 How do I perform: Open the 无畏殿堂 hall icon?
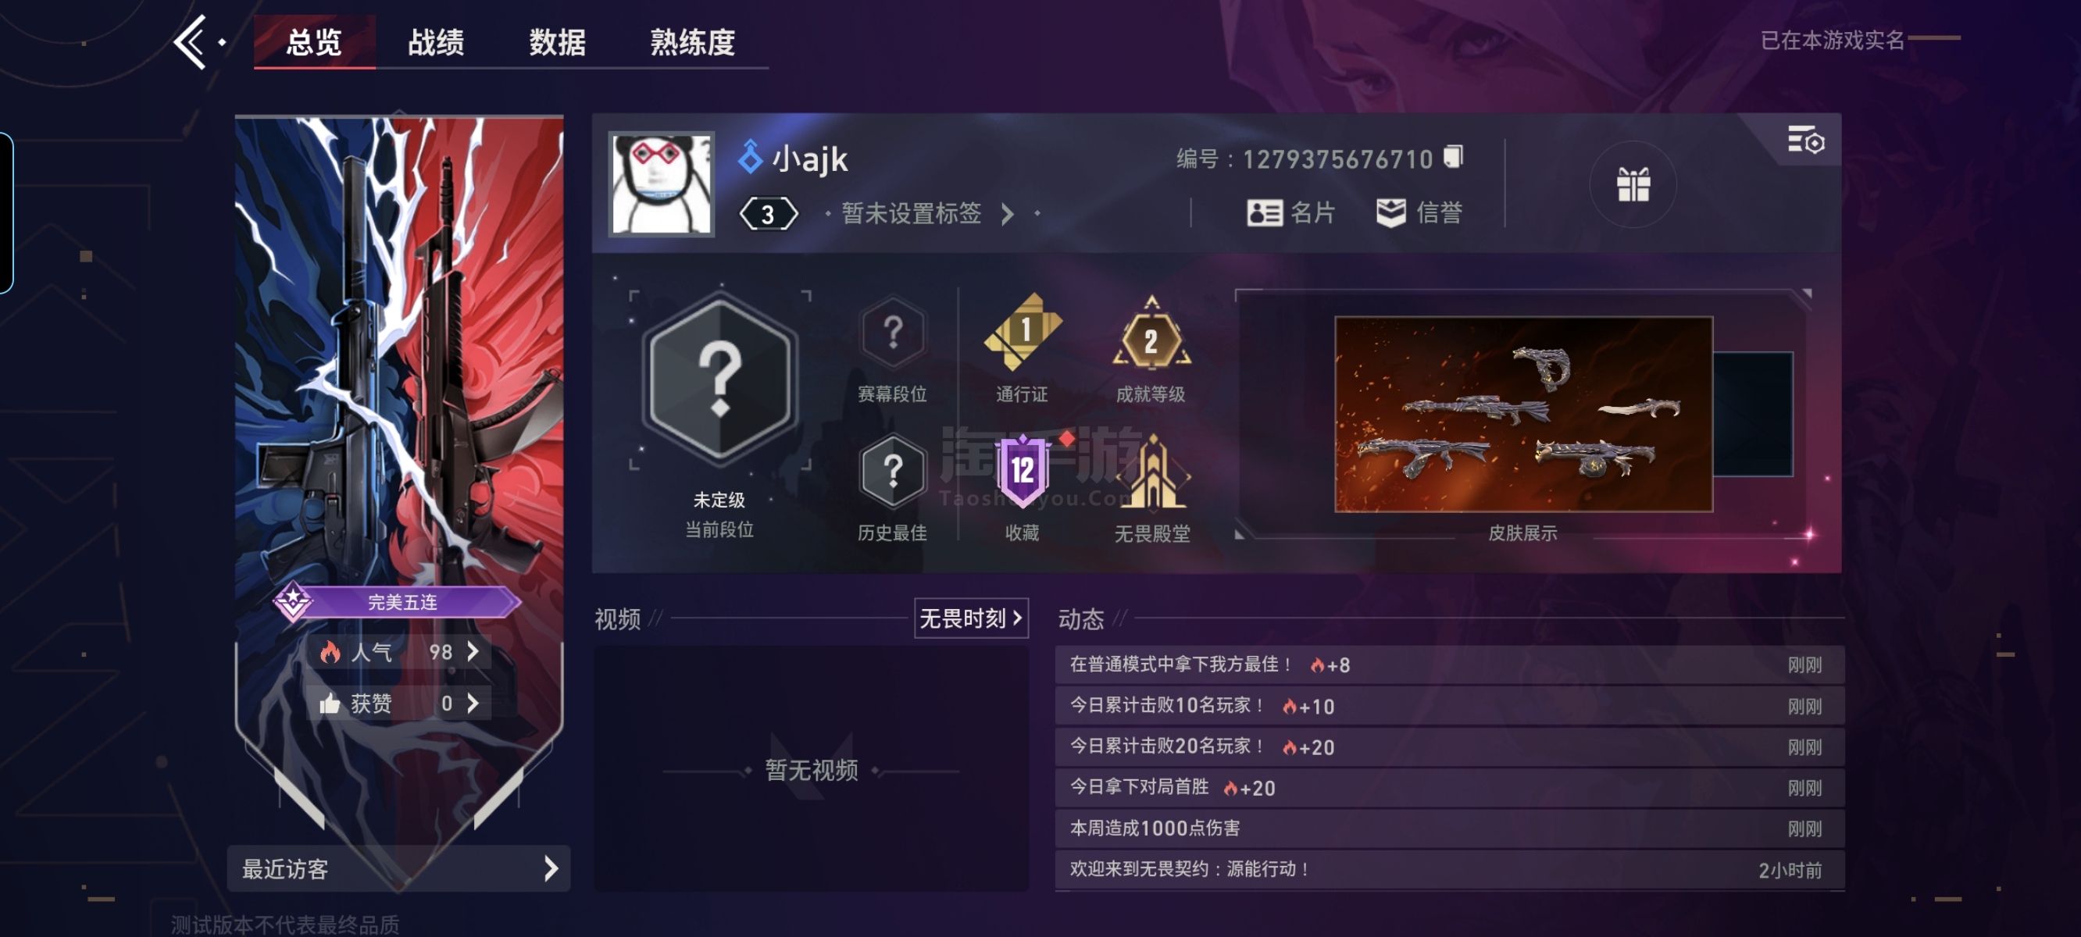click(1153, 473)
